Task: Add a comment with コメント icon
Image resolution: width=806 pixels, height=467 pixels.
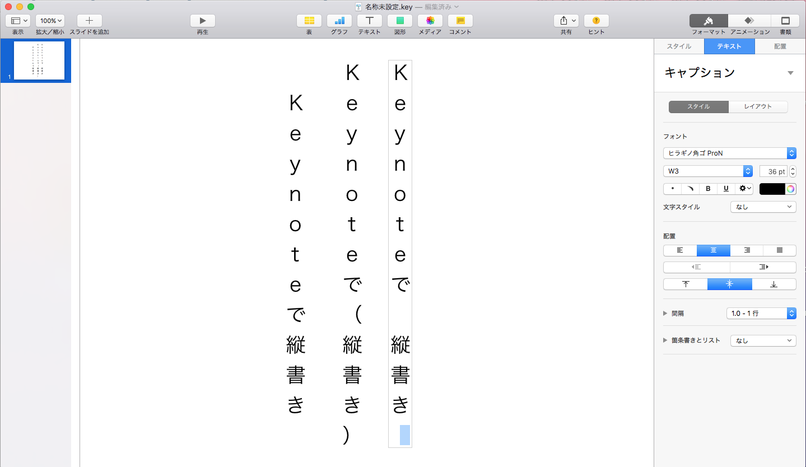Action: click(460, 21)
